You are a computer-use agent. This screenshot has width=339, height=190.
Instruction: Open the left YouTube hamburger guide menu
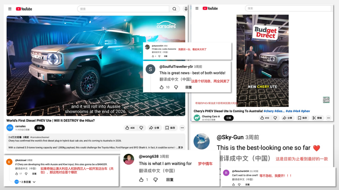pos(10,9)
